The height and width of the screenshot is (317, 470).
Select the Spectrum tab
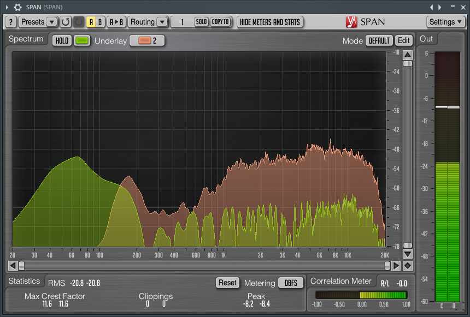(26, 39)
